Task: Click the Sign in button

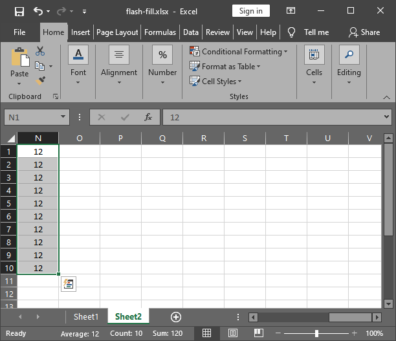Action: click(x=251, y=11)
